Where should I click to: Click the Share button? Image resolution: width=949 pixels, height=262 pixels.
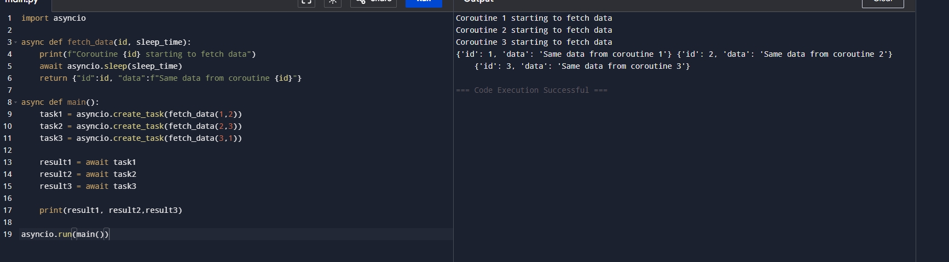[x=374, y=2]
